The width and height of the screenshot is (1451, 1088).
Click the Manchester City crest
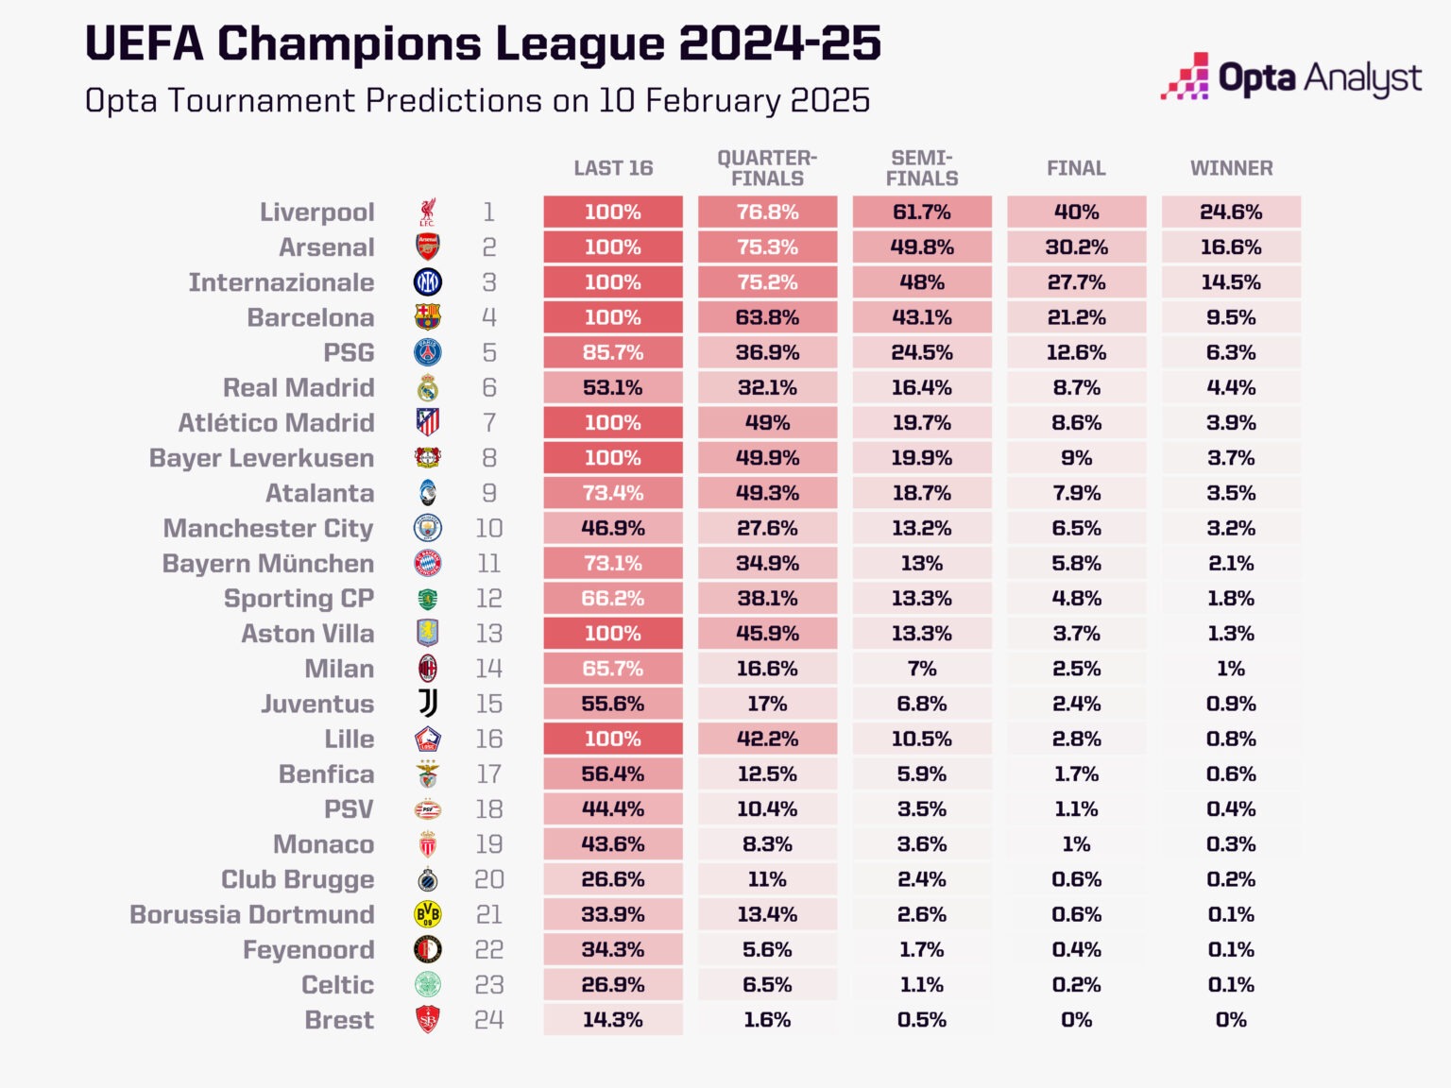428,528
